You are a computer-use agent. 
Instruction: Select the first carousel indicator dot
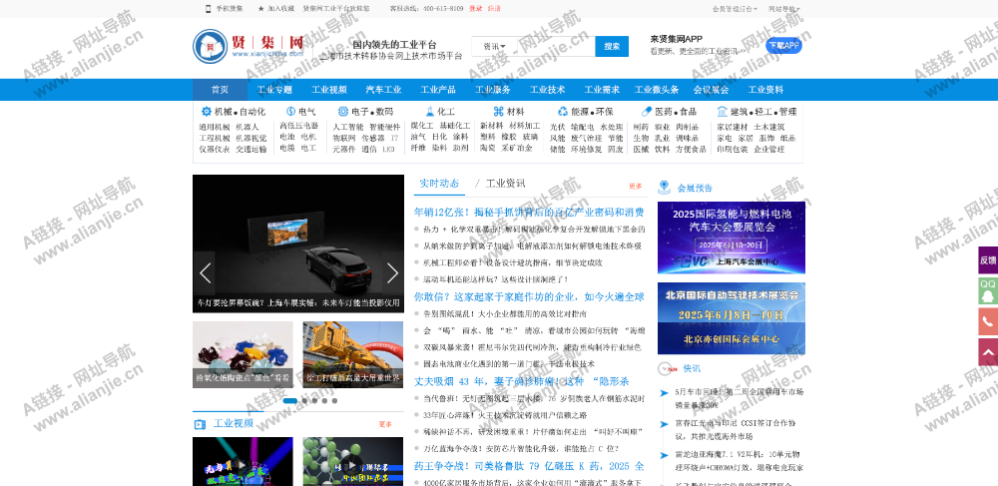289,401
